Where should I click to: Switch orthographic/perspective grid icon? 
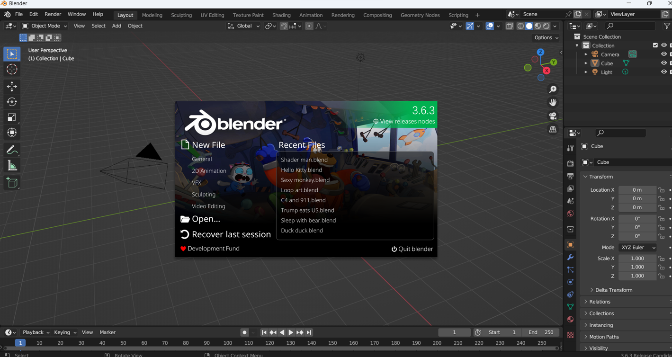(x=553, y=129)
